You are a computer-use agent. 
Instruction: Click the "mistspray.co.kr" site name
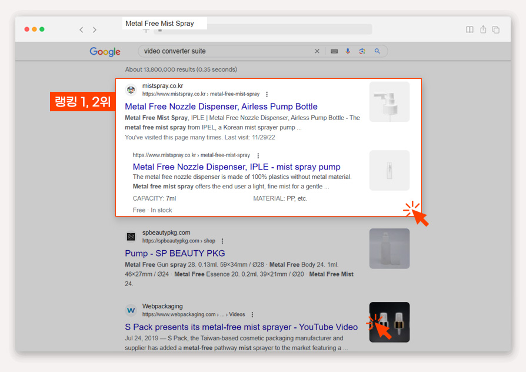pos(163,85)
